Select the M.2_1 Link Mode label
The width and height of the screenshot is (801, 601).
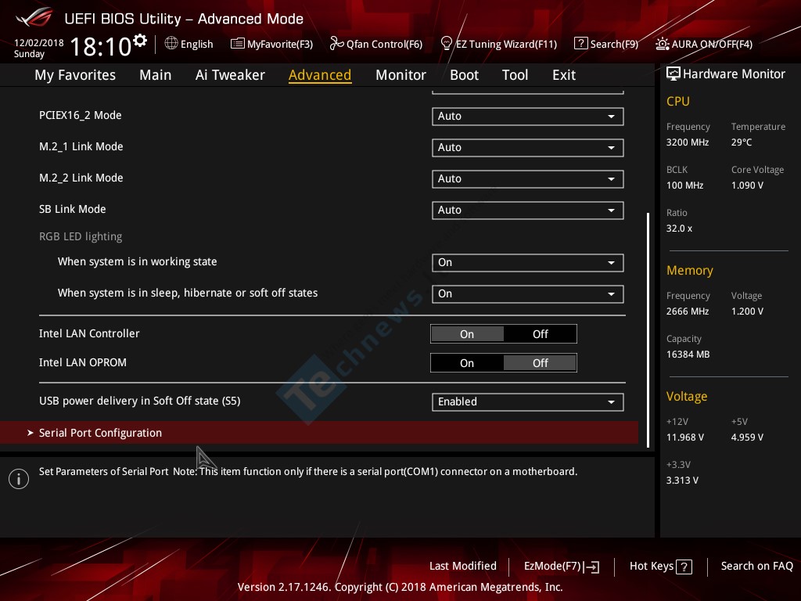tap(81, 146)
